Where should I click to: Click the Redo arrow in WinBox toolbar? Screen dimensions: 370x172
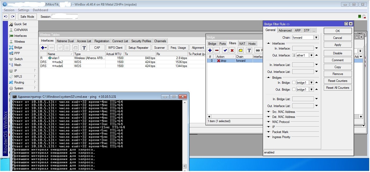coord(12,16)
